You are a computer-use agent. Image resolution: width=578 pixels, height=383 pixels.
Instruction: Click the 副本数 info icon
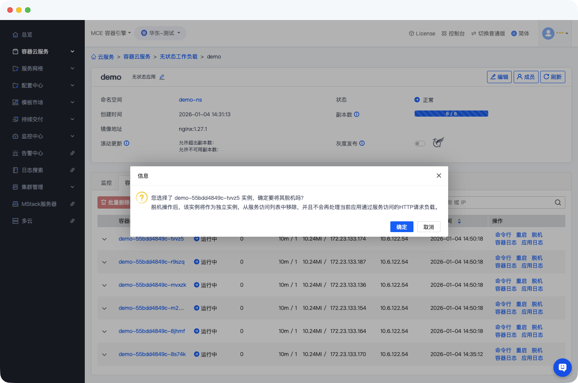pos(356,114)
